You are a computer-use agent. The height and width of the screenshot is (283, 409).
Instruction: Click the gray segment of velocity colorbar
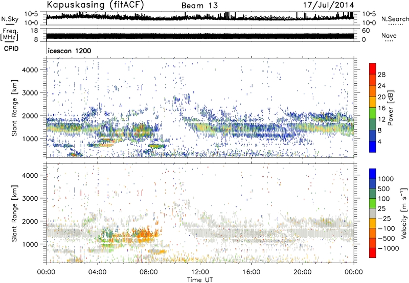click(x=373, y=213)
